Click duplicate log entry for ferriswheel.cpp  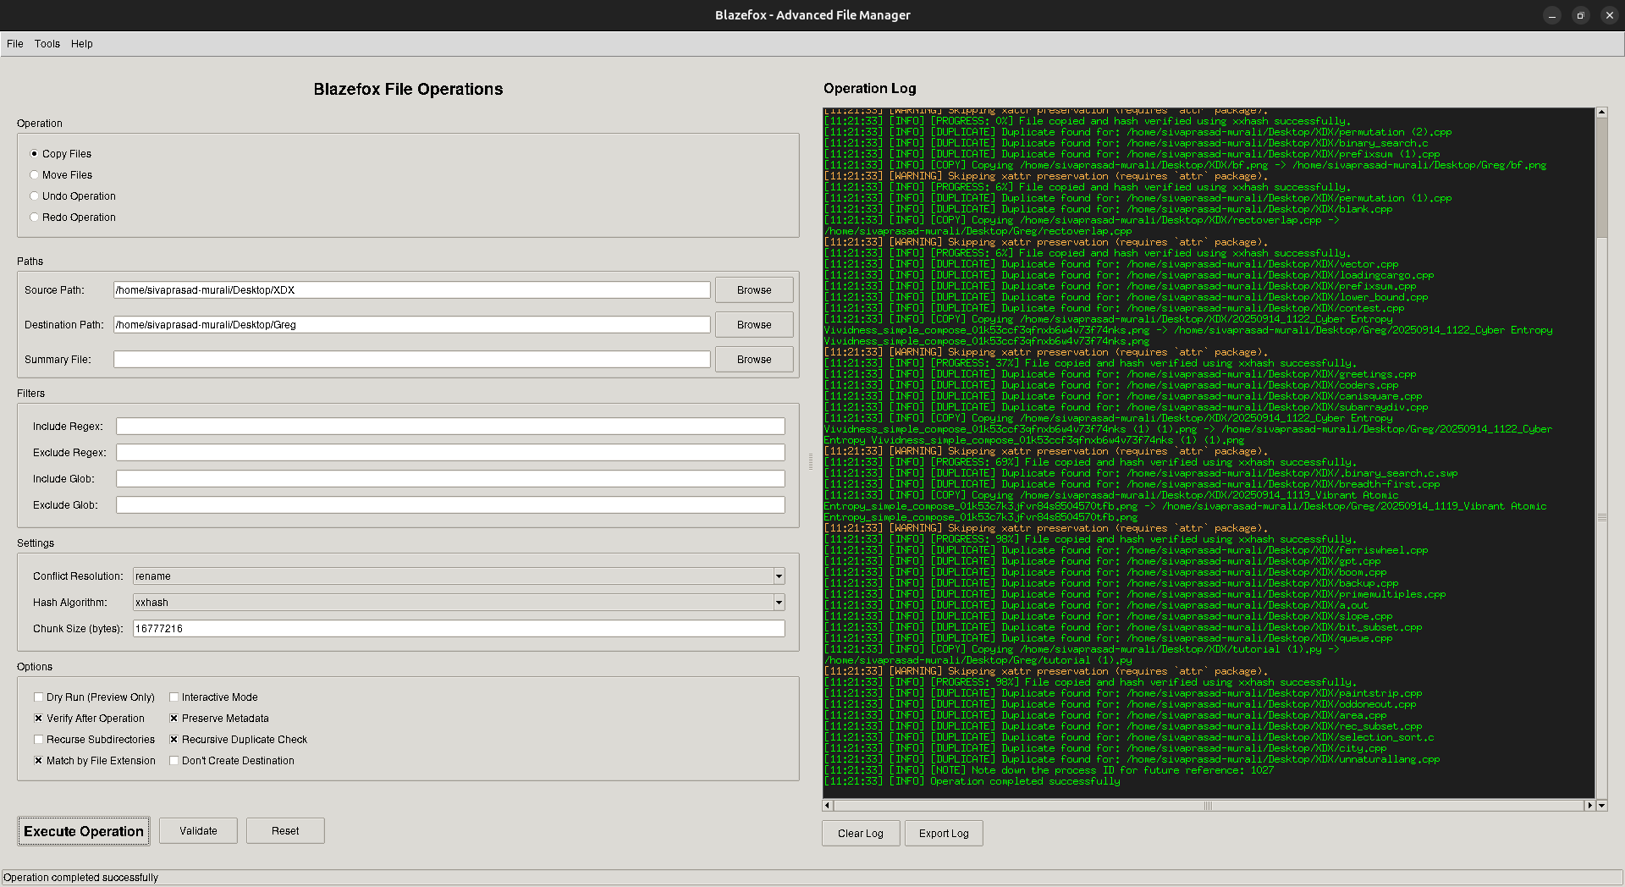1126,550
